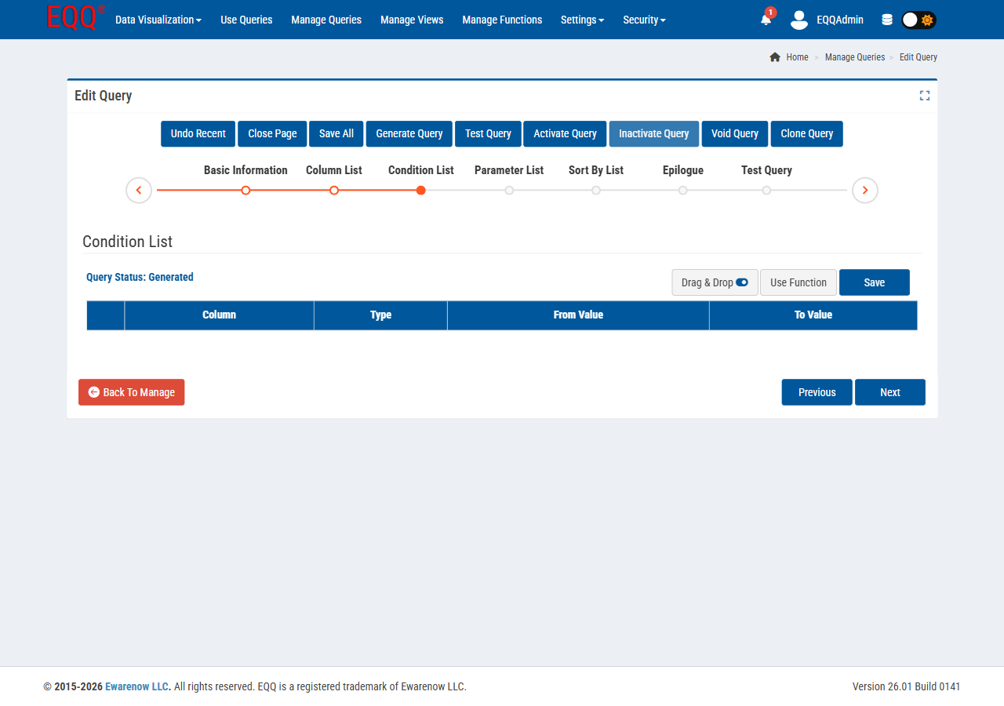1004x706 pixels.
Task: Open Manage Functions from the navigation bar
Action: point(502,20)
